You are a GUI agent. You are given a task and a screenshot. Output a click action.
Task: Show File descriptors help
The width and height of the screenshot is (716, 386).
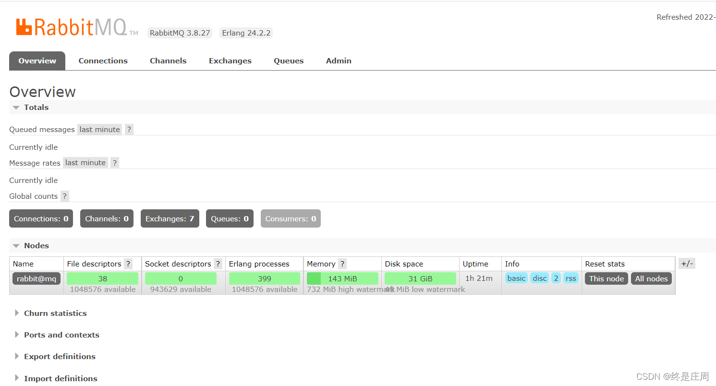click(x=128, y=264)
